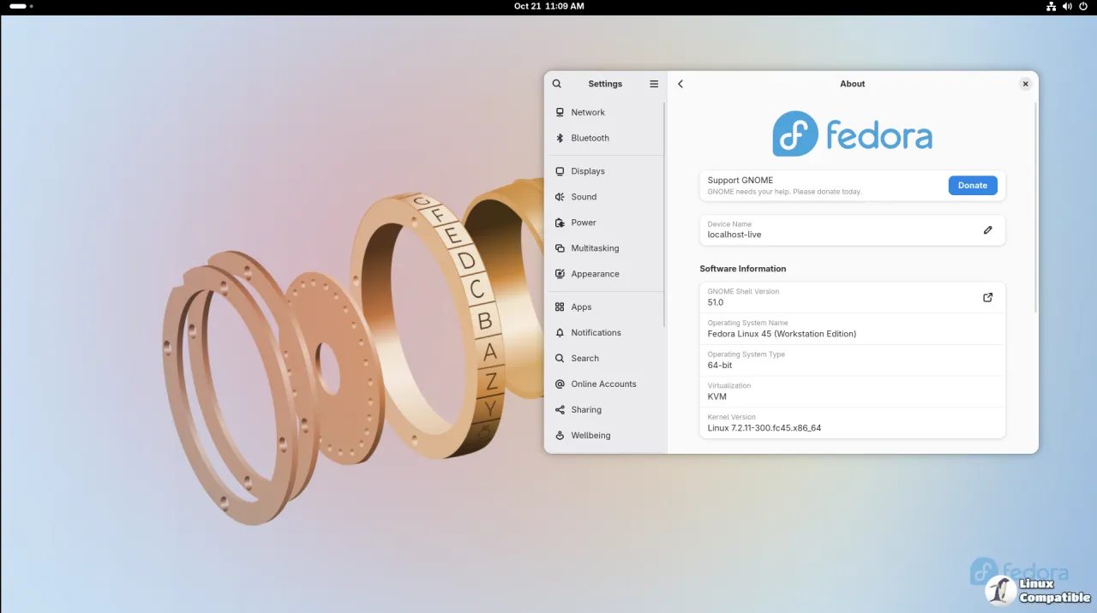The image size is (1097, 613).
Task: Open the Appearance settings page
Action: (x=604, y=274)
